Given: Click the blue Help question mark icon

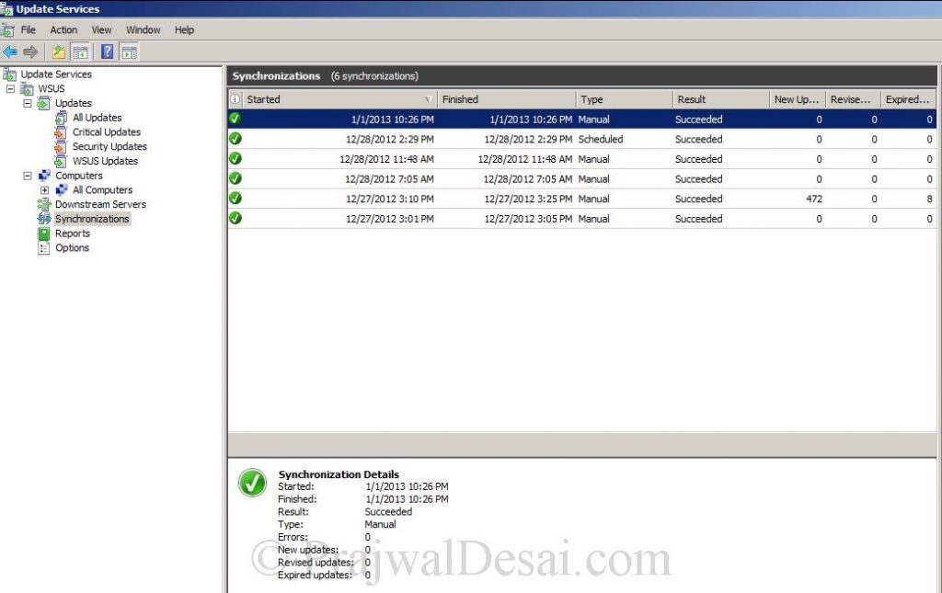Looking at the screenshot, I should click(107, 51).
